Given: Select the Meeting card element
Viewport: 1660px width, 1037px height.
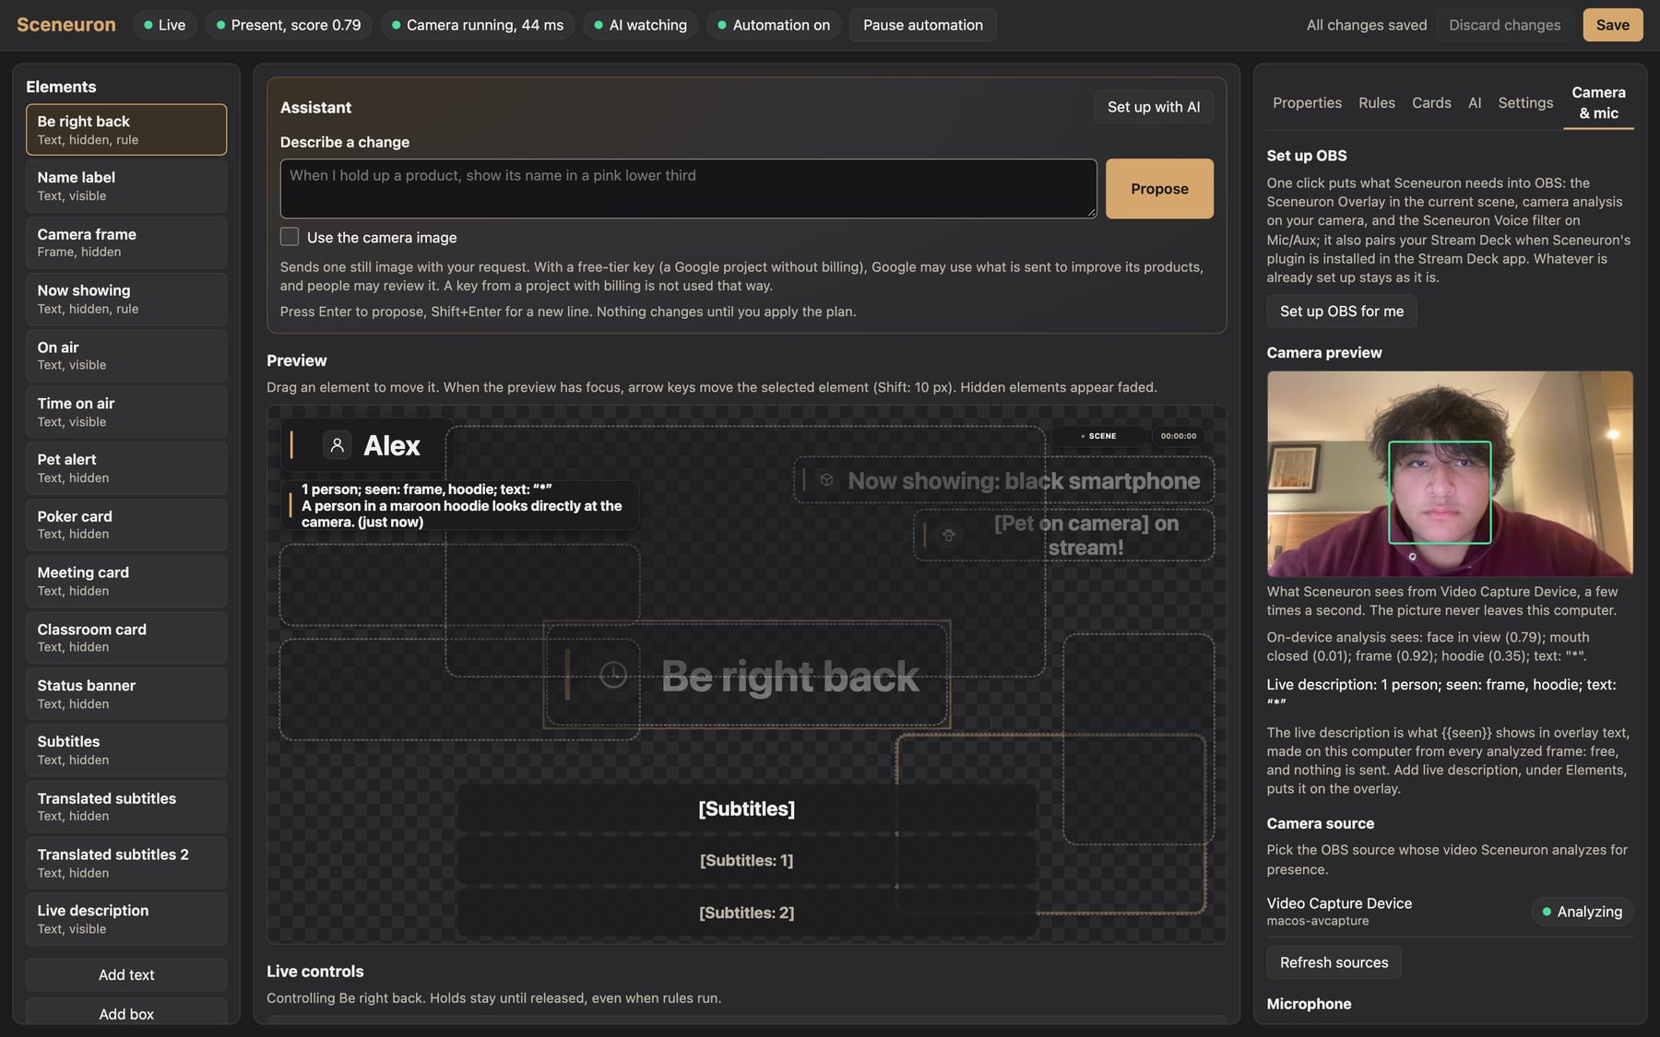Looking at the screenshot, I should tap(126, 581).
